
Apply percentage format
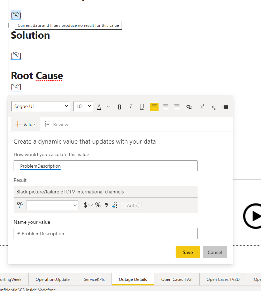point(98,205)
